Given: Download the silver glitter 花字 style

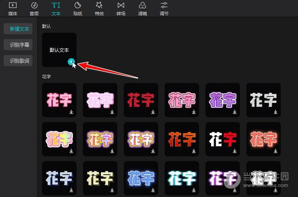Looking at the screenshot, I should coord(276,112).
